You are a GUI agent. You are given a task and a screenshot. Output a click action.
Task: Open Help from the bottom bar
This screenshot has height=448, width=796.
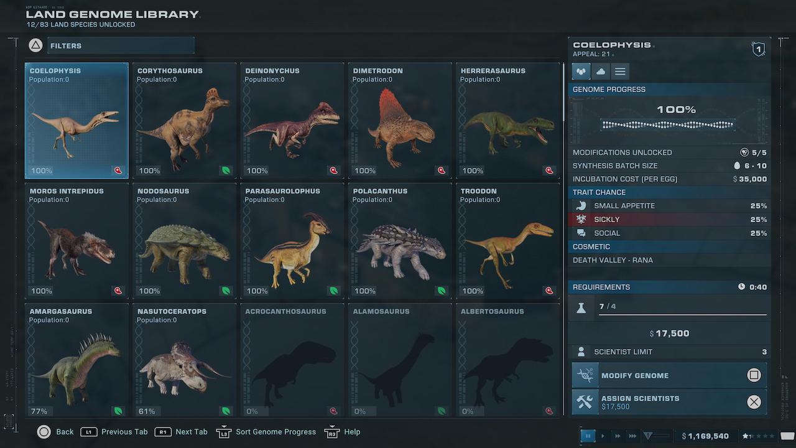tap(343, 432)
